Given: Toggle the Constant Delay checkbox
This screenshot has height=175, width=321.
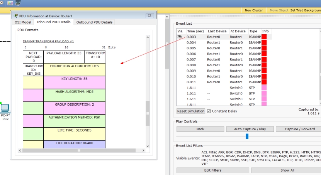Looking at the screenshot, I should pyautogui.click(x=209, y=111).
